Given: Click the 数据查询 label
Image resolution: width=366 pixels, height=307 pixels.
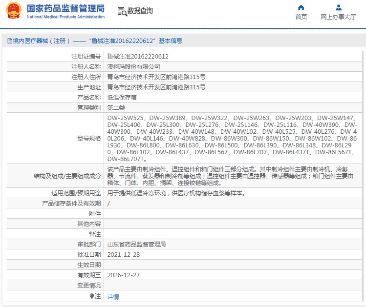Looking at the screenshot, I should point(140,11).
